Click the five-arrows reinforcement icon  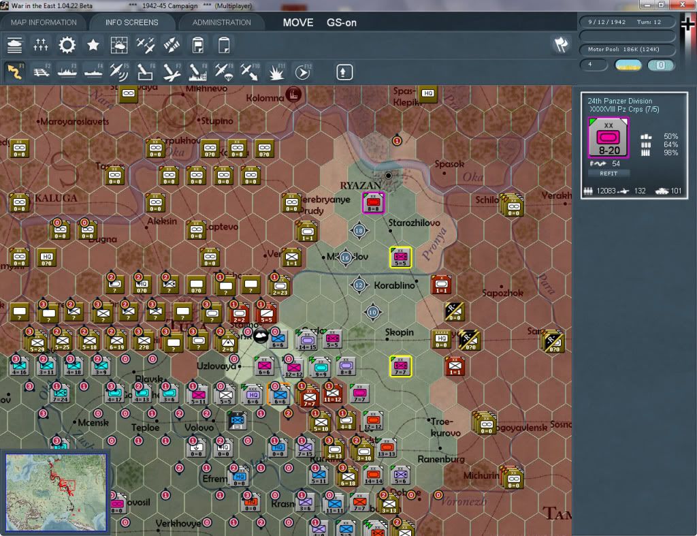coord(40,45)
